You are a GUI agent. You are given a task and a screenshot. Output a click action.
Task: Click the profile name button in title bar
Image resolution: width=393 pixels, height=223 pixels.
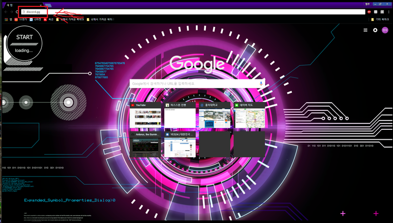click(367, 4)
